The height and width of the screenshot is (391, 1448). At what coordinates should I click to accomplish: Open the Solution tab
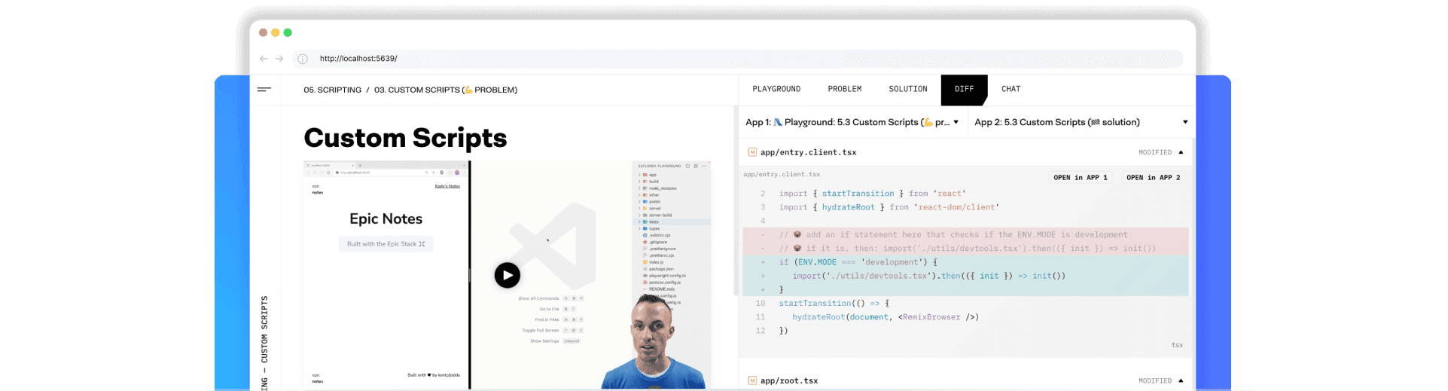pos(907,89)
